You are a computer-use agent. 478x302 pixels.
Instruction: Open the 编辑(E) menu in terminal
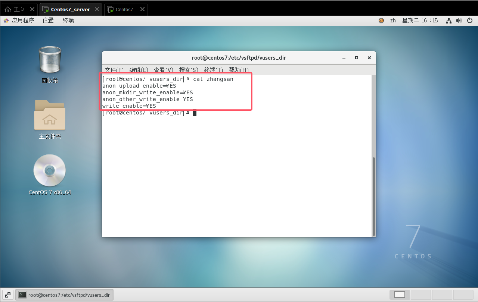[139, 70]
